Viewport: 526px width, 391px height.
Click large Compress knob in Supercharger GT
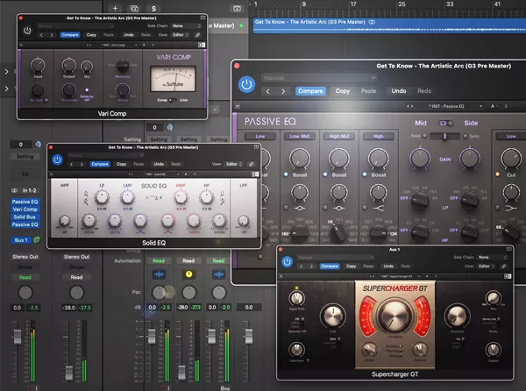[394, 316]
